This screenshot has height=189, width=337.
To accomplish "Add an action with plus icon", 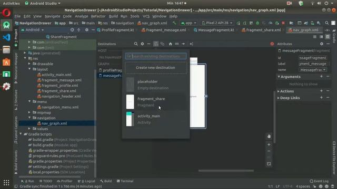I will click(x=321, y=91).
